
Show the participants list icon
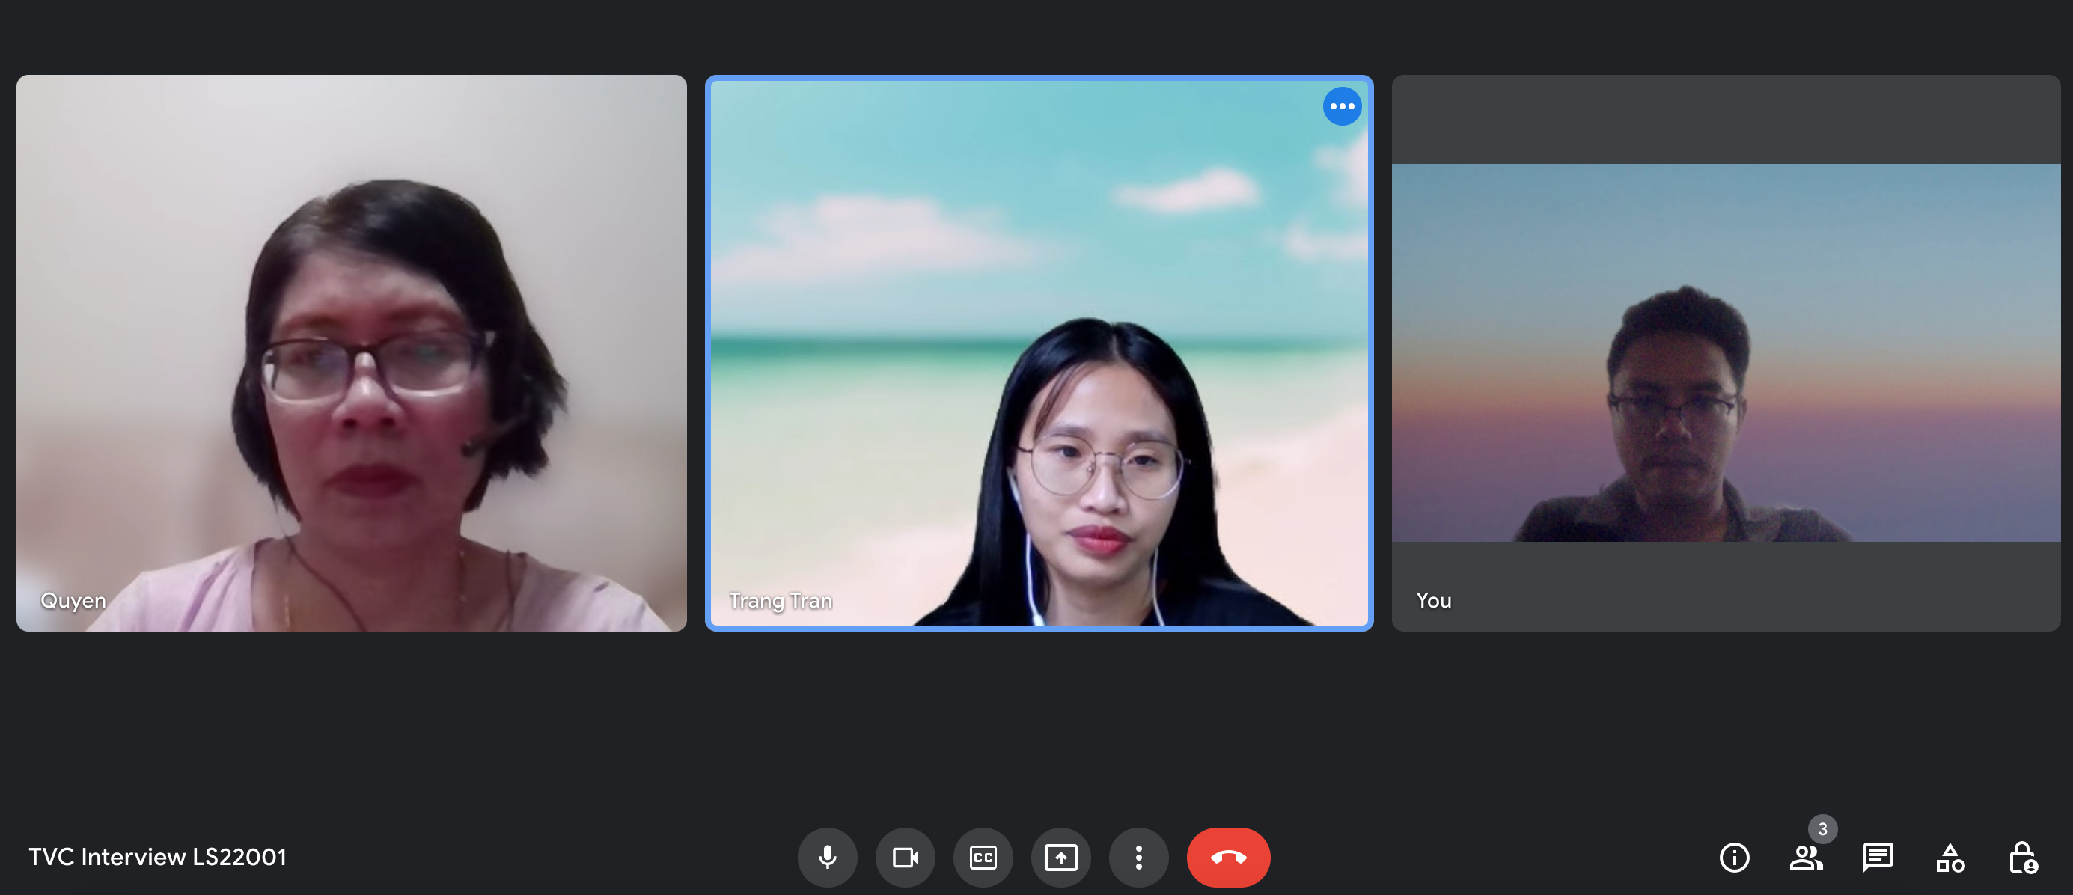tap(1805, 857)
